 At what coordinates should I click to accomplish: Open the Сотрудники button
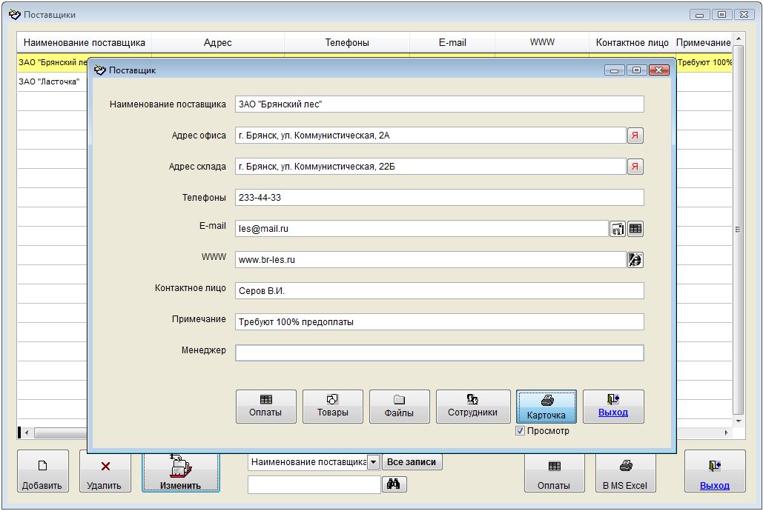pos(473,407)
